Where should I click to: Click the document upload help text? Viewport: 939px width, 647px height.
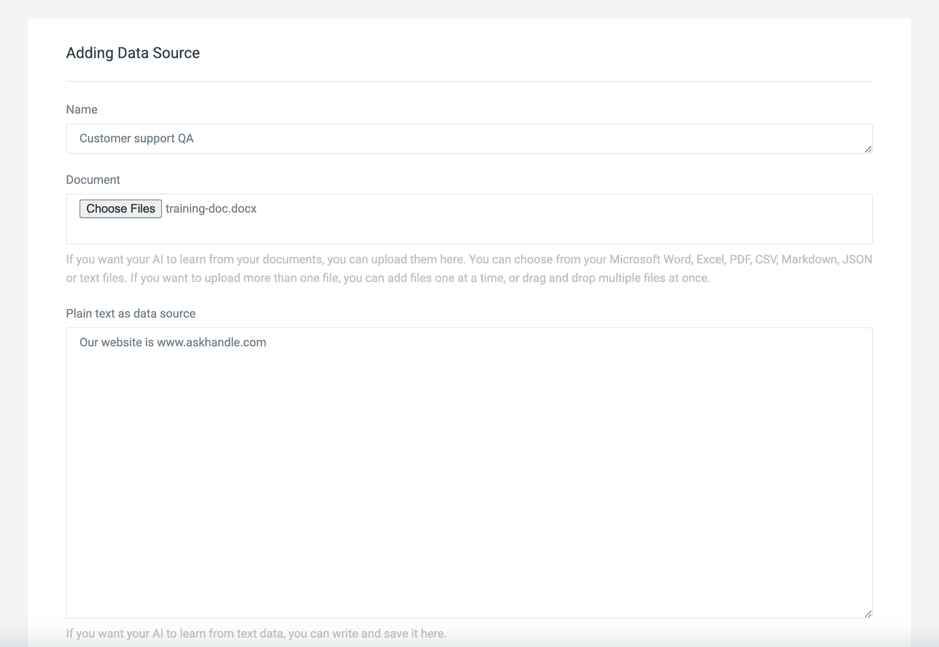pyautogui.click(x=469, y=269)
